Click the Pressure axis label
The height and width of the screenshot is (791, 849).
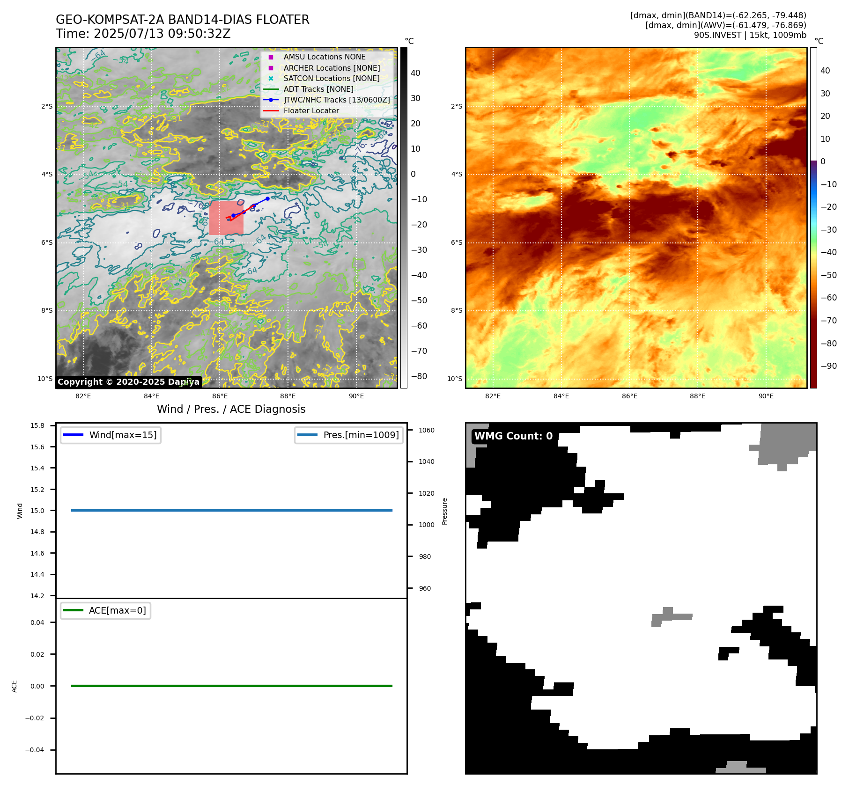(x=445, y=511)
